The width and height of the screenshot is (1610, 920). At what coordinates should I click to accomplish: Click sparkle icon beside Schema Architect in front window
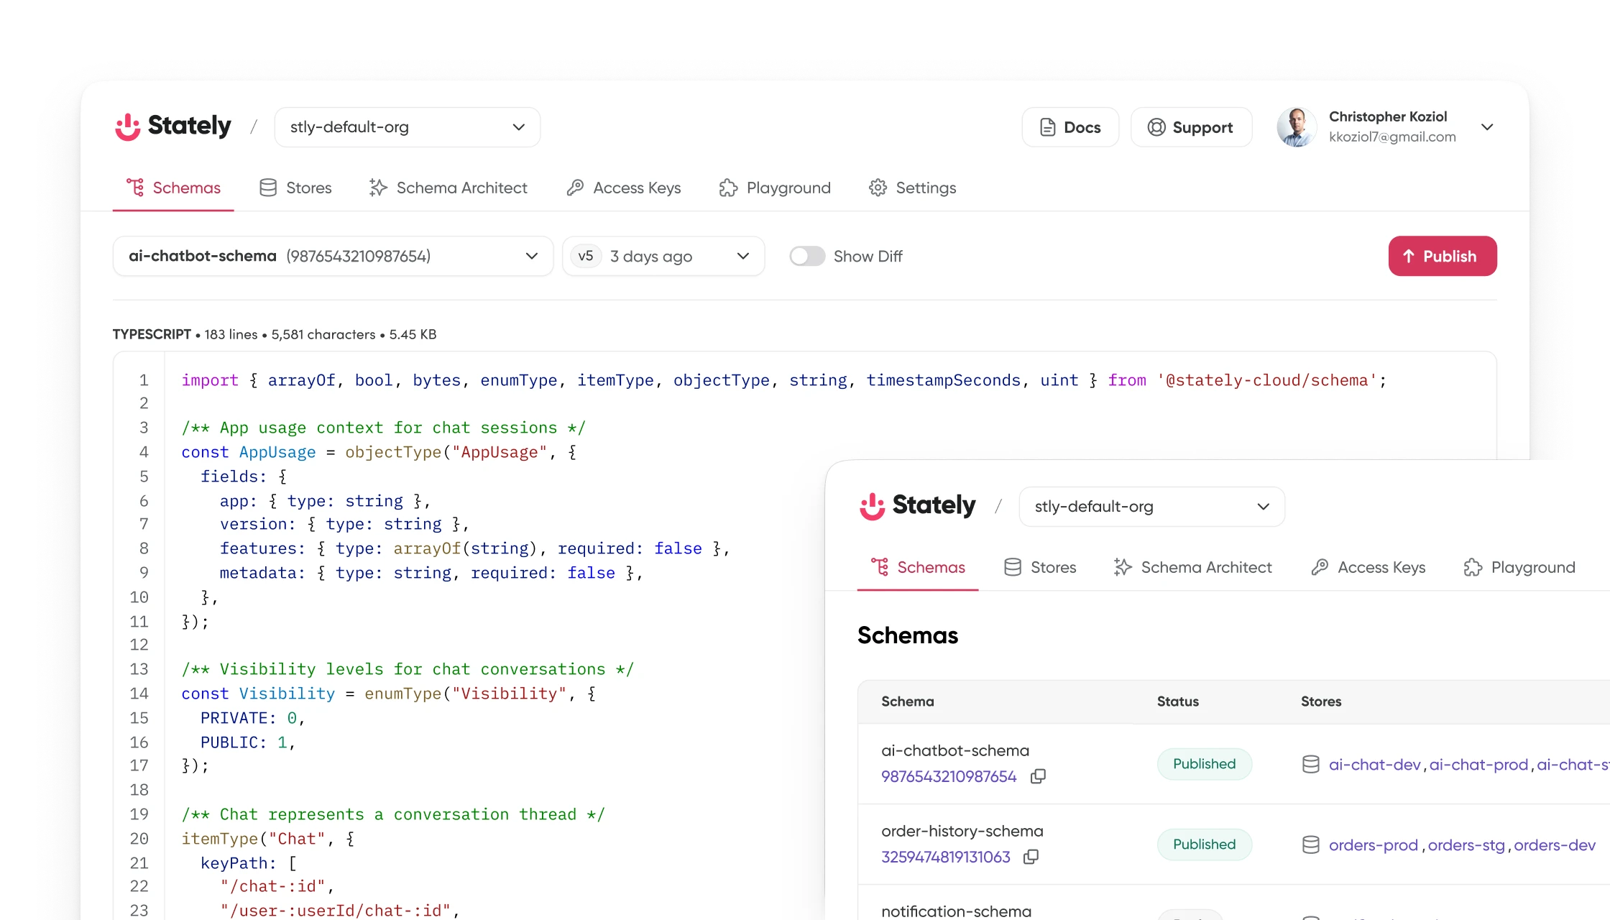click(1123, 567)
